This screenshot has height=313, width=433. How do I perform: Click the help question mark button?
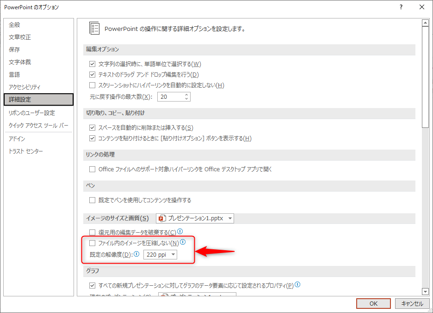(401, 7)
